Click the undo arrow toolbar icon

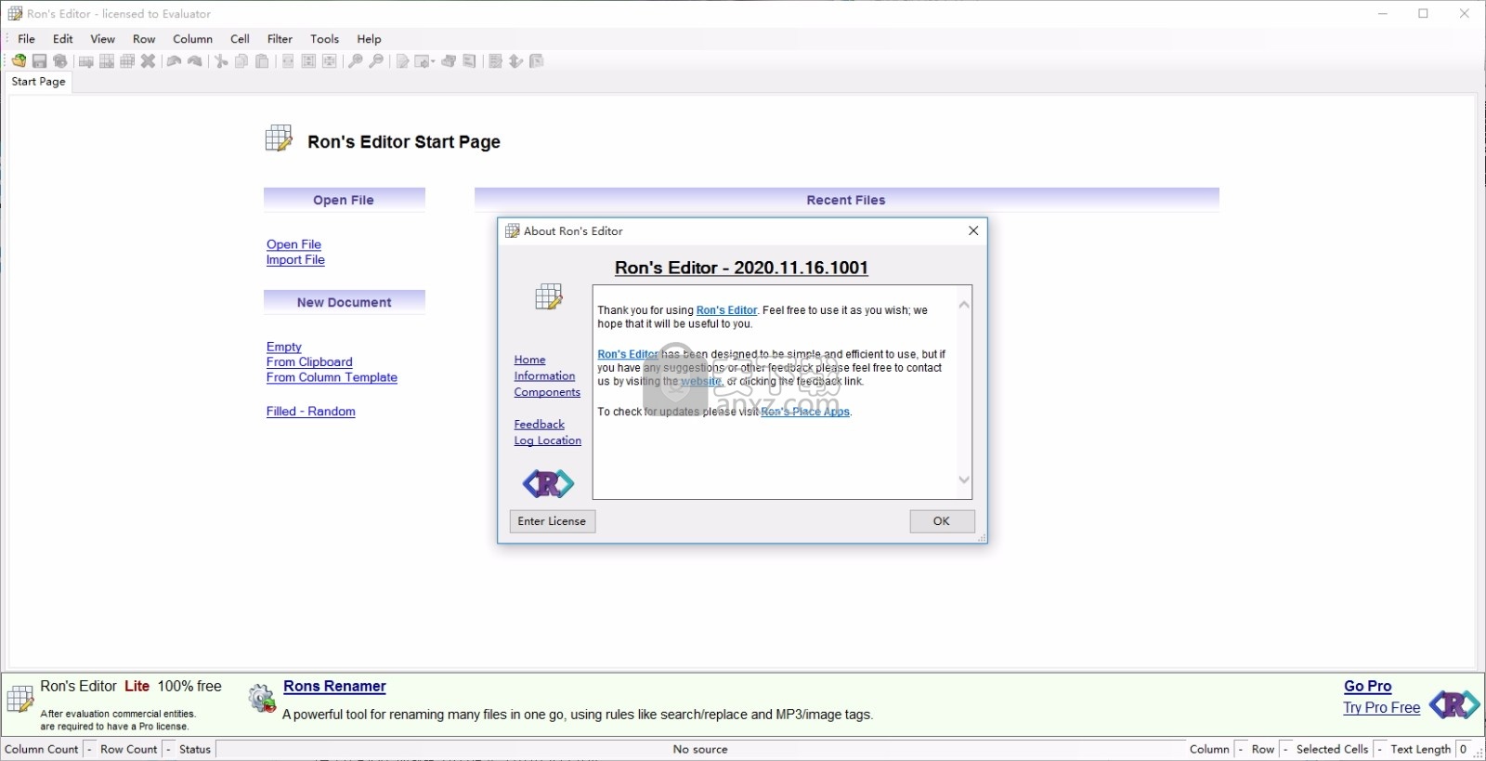point(174,61)
